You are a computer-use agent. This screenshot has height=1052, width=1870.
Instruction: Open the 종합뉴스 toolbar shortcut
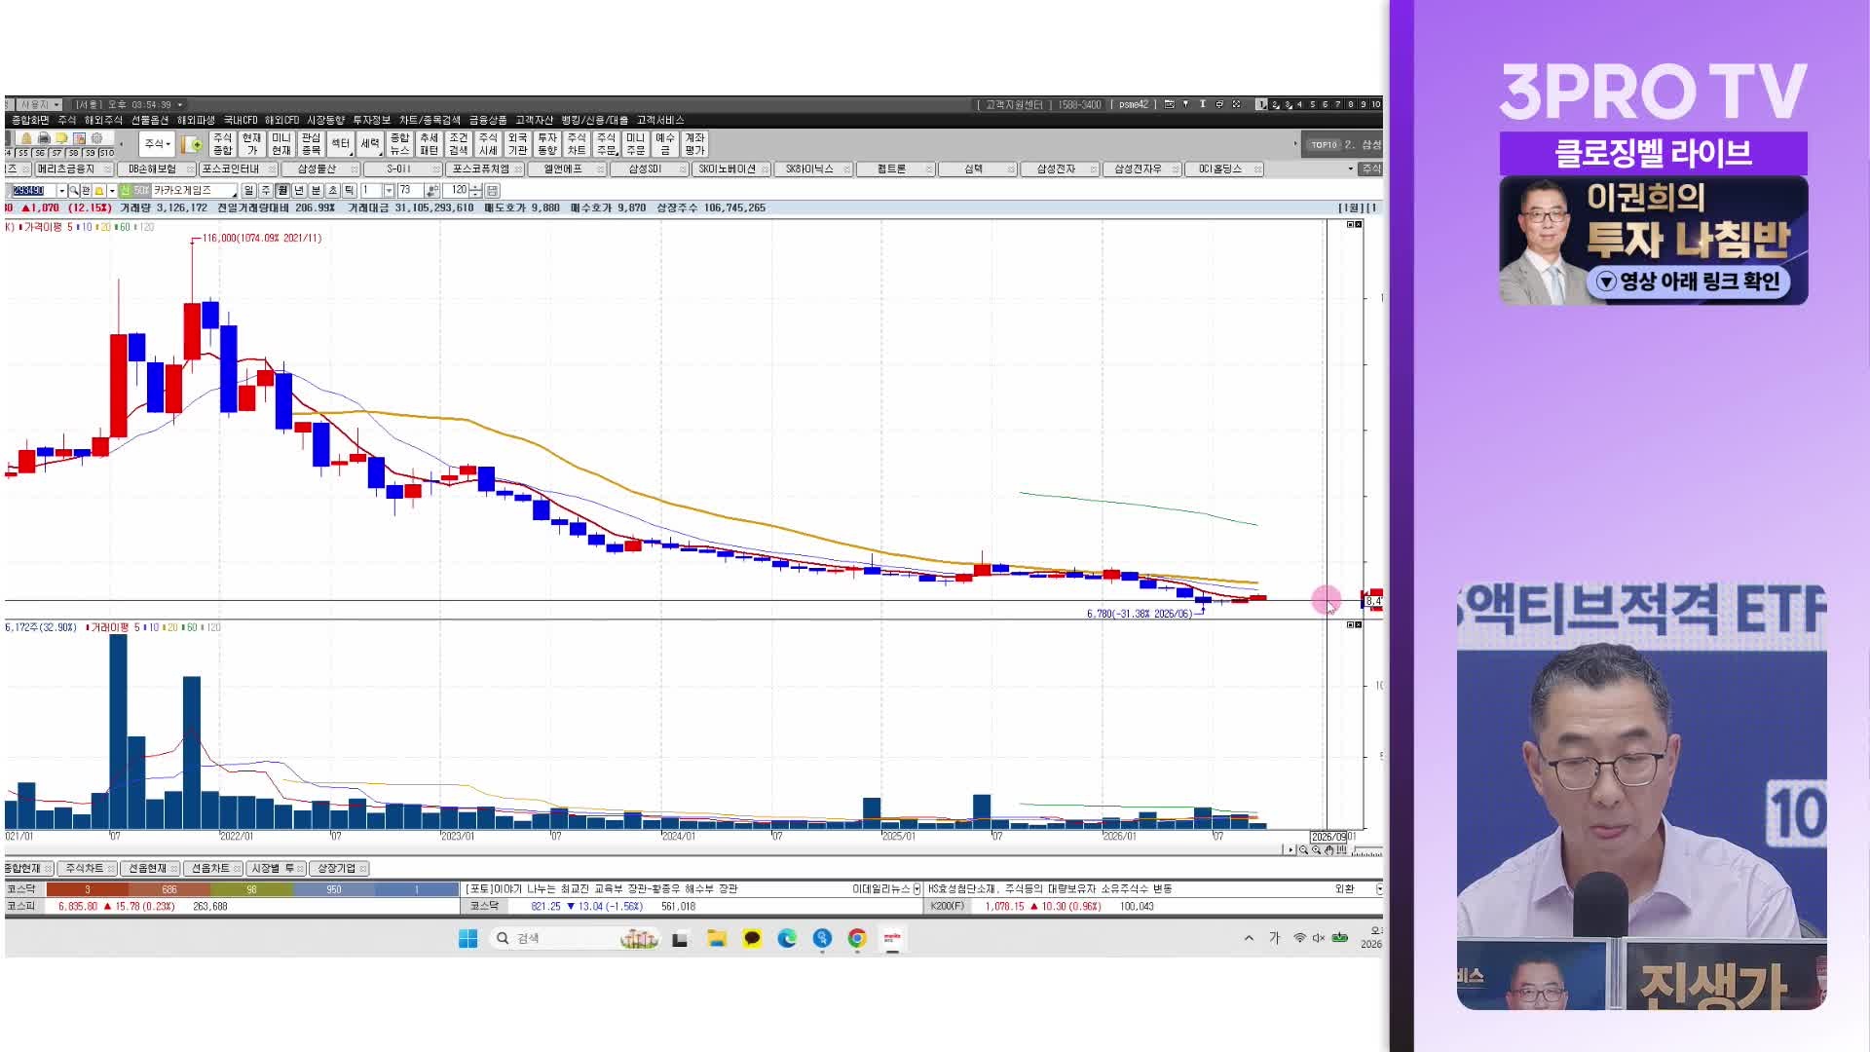tap(399, 144)
